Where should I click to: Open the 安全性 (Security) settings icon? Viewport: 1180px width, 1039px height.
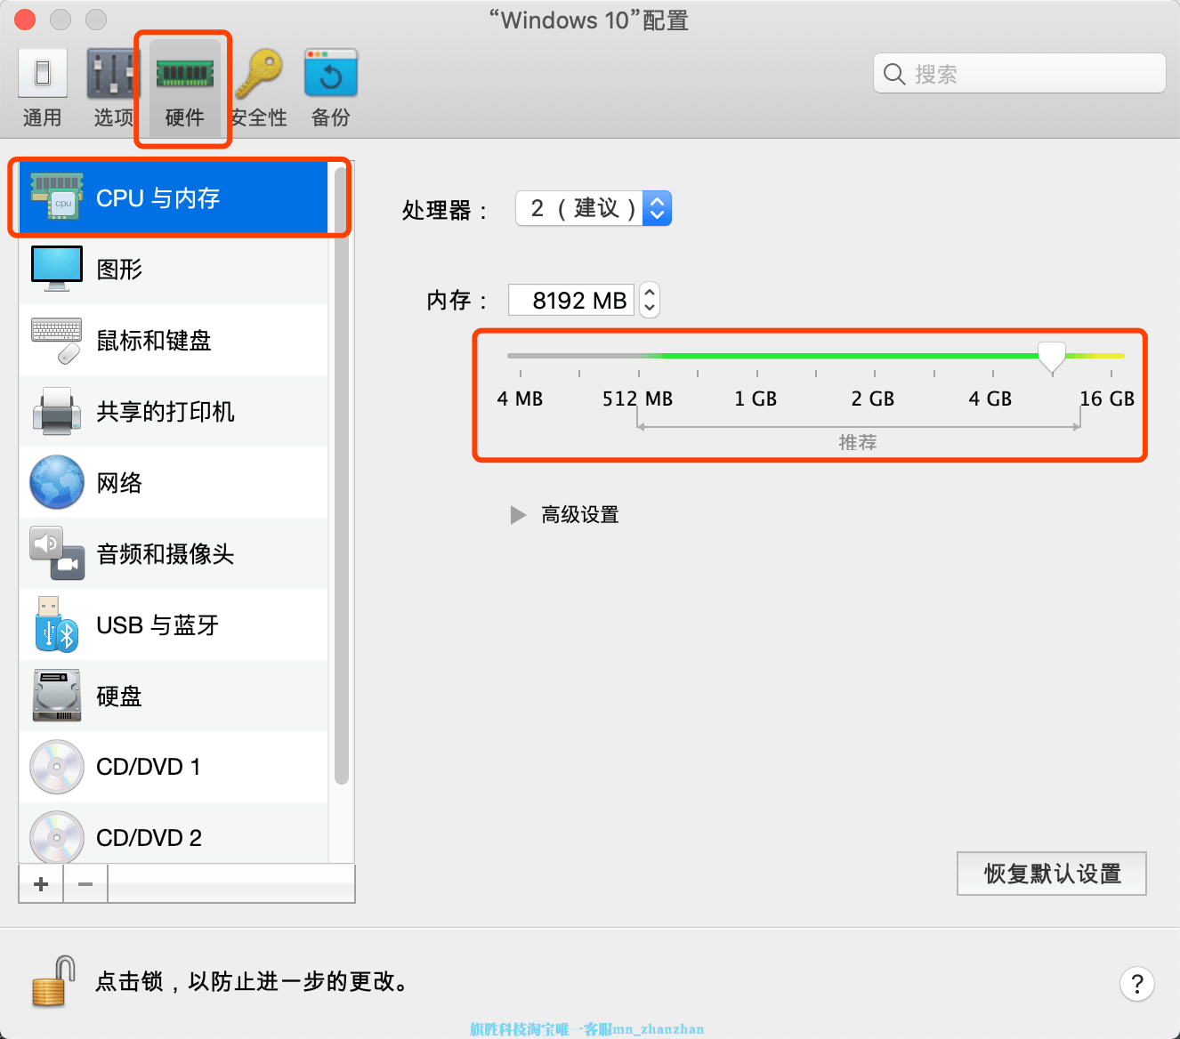258,85
